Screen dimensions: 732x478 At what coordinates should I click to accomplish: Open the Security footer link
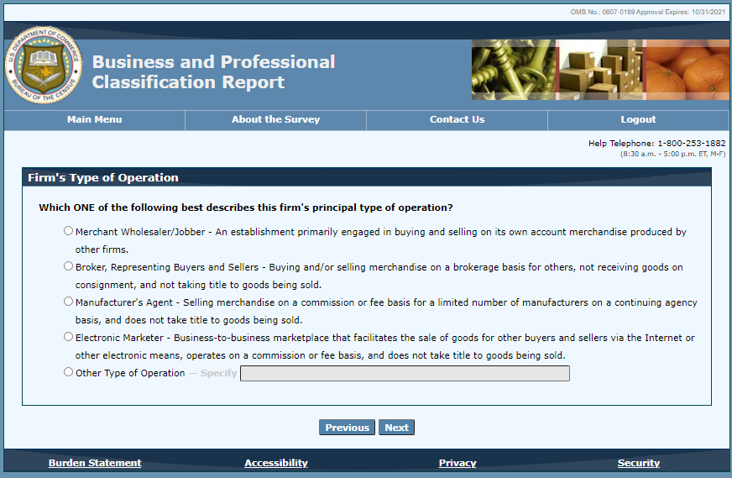click(x=639, y=463)
